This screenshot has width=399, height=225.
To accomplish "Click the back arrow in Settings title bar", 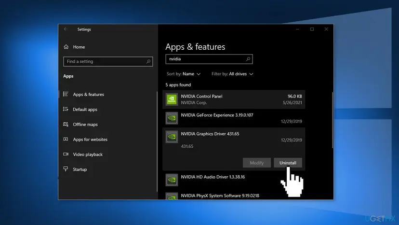I will tap(66, 29).
